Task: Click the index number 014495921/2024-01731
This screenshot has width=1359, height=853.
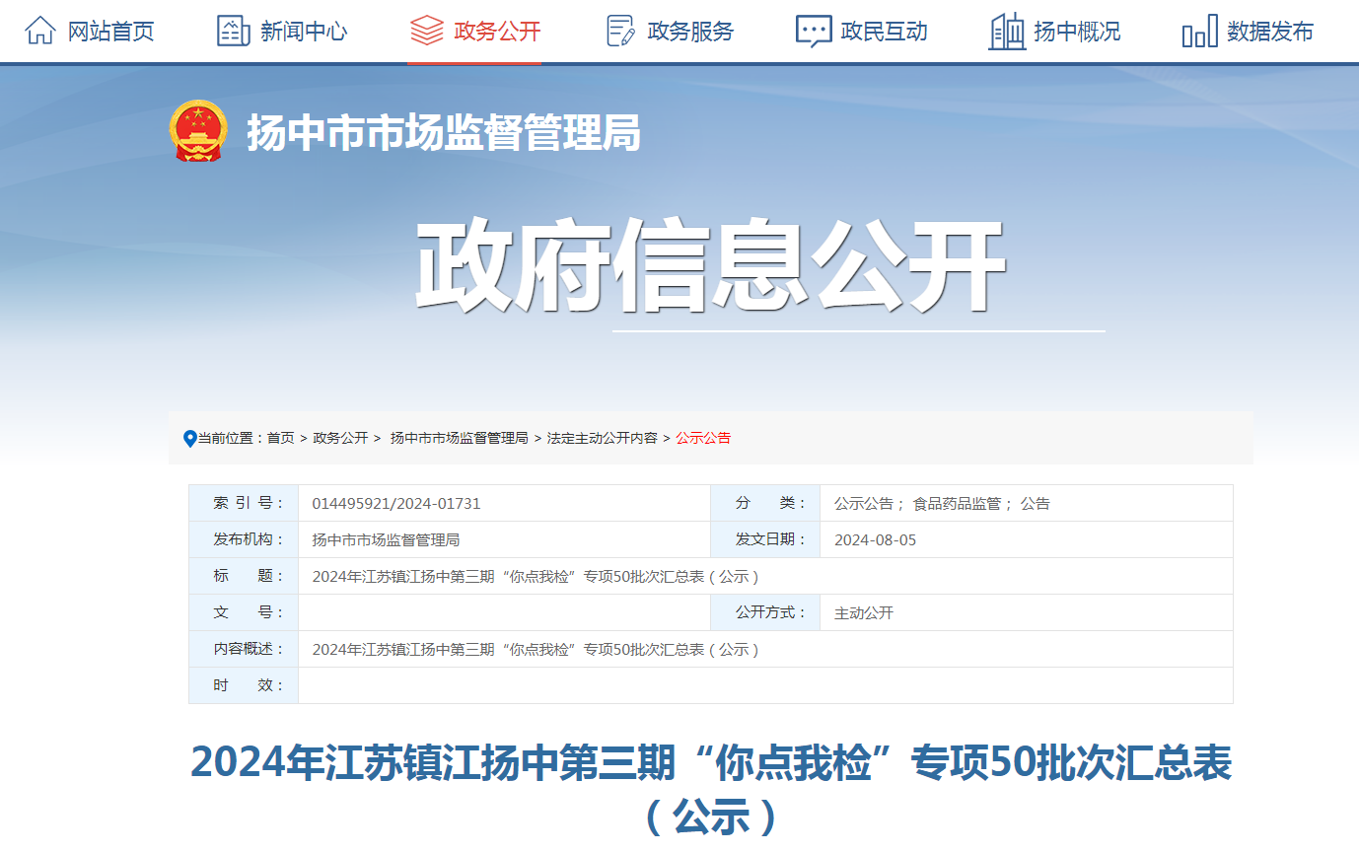Action: tap(396, 503)
